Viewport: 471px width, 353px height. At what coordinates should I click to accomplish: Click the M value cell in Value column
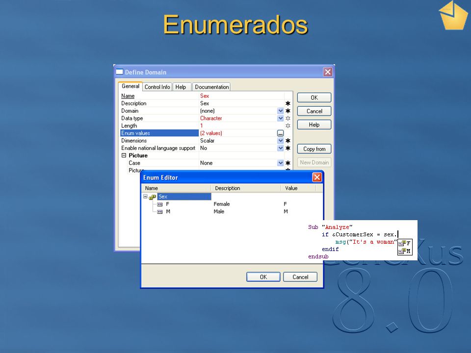click(x=286, y=212)
